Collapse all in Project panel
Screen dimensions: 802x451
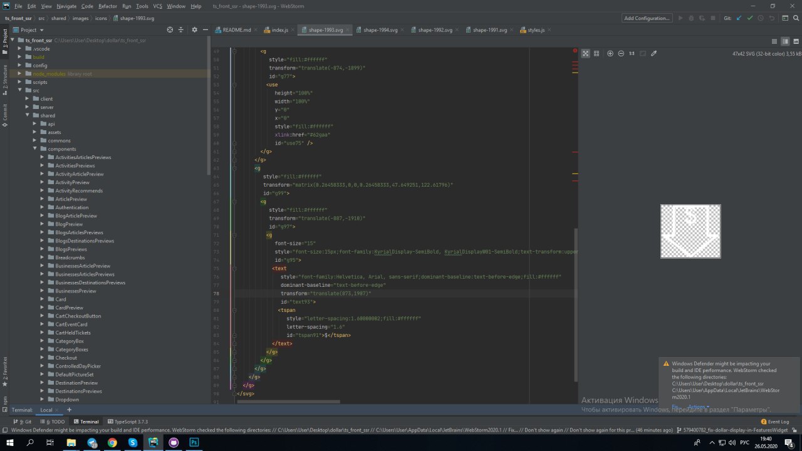tap(181, 29)
